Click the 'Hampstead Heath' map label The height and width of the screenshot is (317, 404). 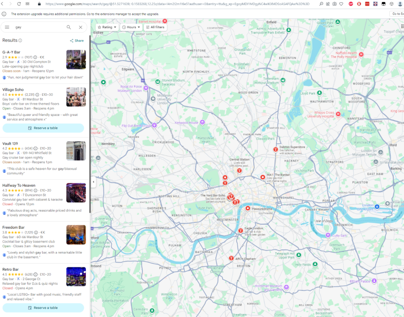pyautogui.click(x=206, y=140)
